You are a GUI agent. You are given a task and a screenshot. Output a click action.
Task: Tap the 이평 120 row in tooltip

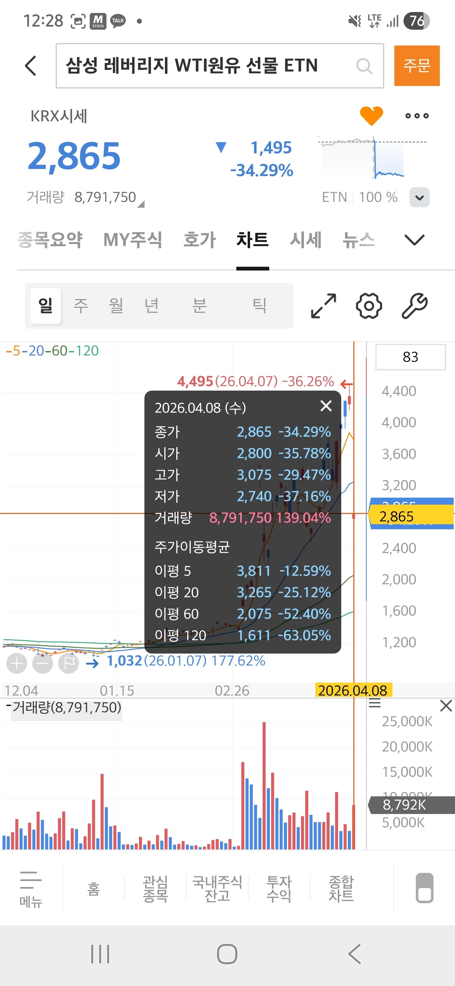[x=243, y=636]
